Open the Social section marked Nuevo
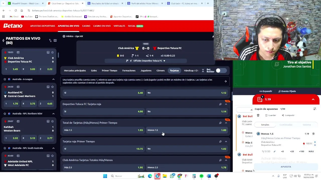The width and height of the screenshot is (321, 180). click(135, 26)
